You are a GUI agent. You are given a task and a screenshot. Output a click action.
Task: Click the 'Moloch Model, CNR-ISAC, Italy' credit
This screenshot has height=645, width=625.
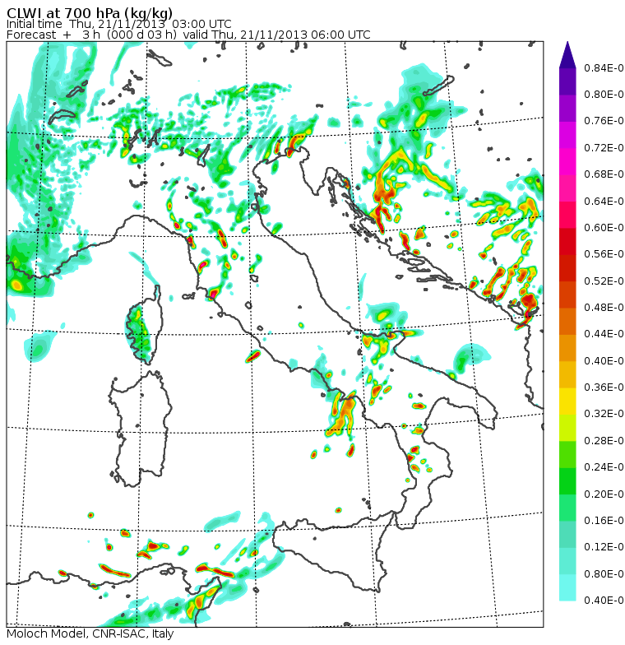point(90,633)
